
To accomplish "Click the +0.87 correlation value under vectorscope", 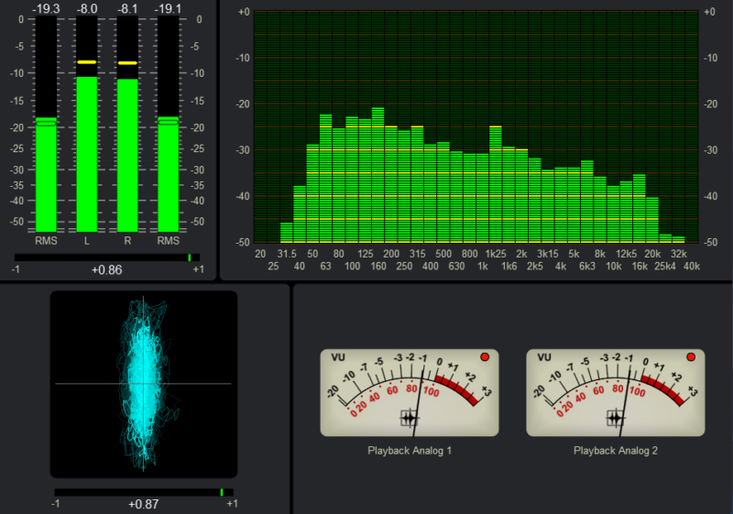I will pyautogui.click(x=143, y=505).
